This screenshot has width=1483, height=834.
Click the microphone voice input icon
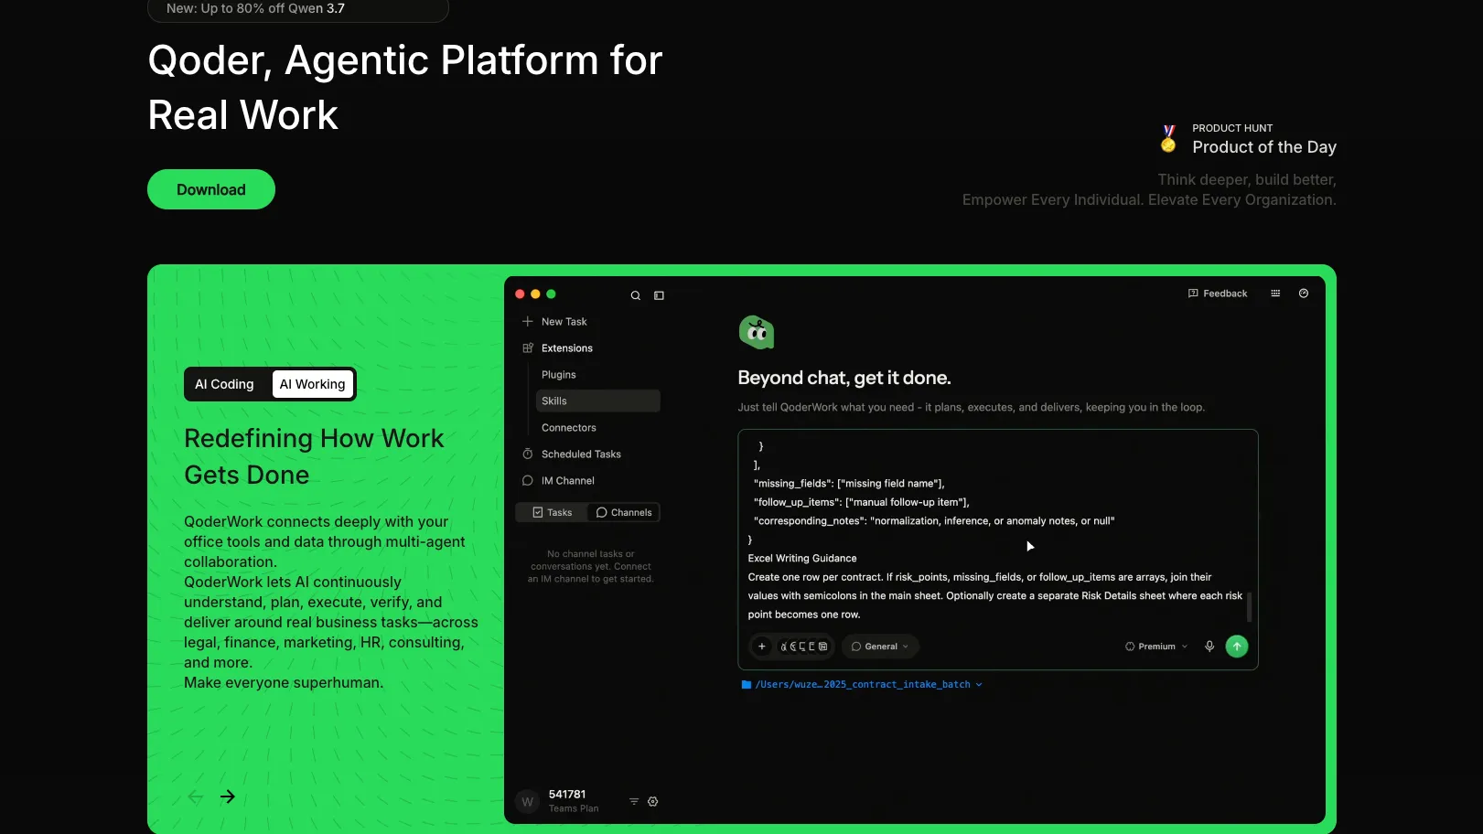coord(1209,647)
